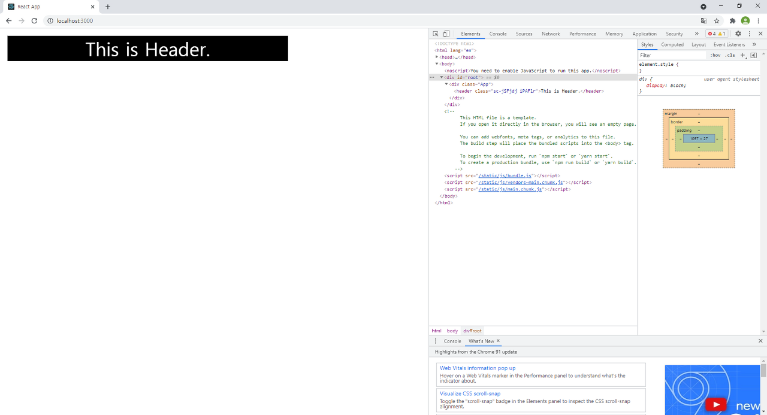
Task: Open the Application tab
Action: tap(645, 34)
